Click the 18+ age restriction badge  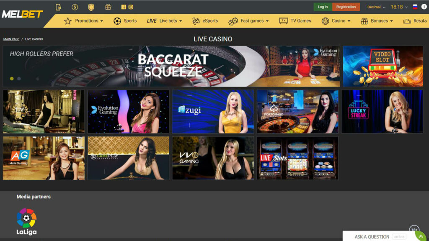pyautogui.click(x=414, y=230)
